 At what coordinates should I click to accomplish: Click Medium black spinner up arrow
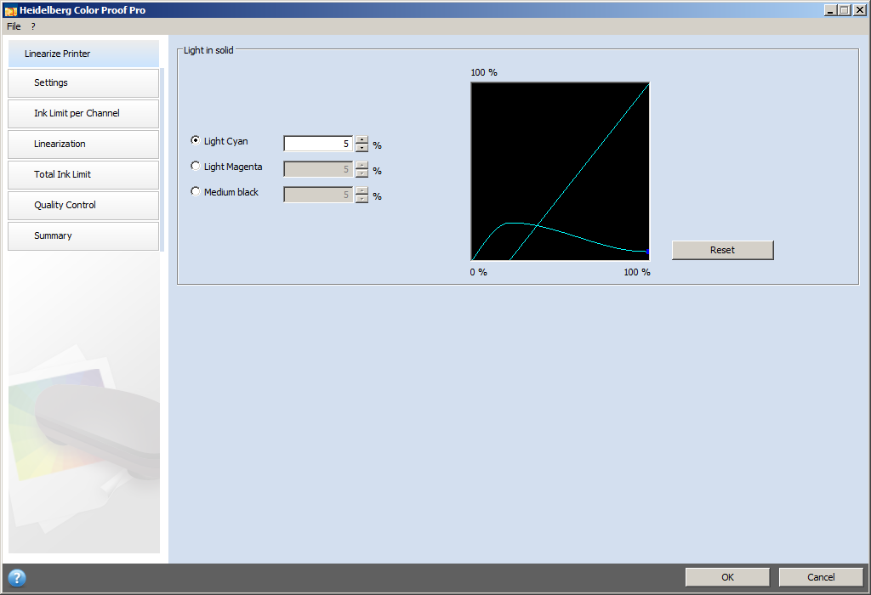click(x=361, y=191)
